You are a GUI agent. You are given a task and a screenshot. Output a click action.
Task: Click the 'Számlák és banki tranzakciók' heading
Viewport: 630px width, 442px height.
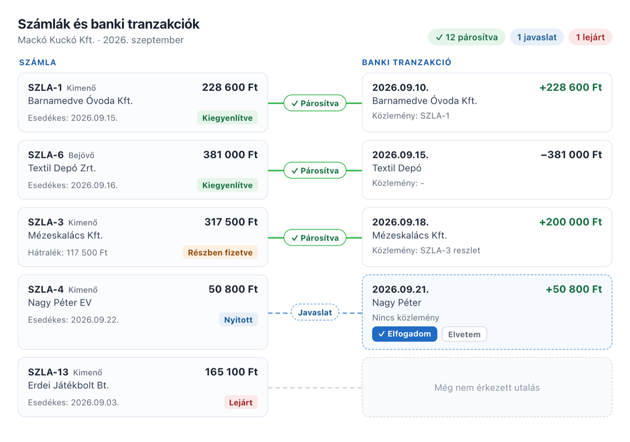[108, 24]
